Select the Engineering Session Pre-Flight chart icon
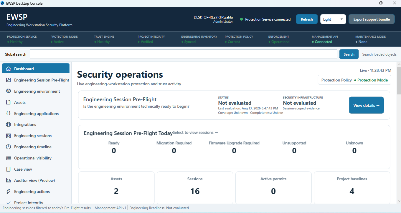The height and width of the screenshot is (213, 401). point(9,80)
